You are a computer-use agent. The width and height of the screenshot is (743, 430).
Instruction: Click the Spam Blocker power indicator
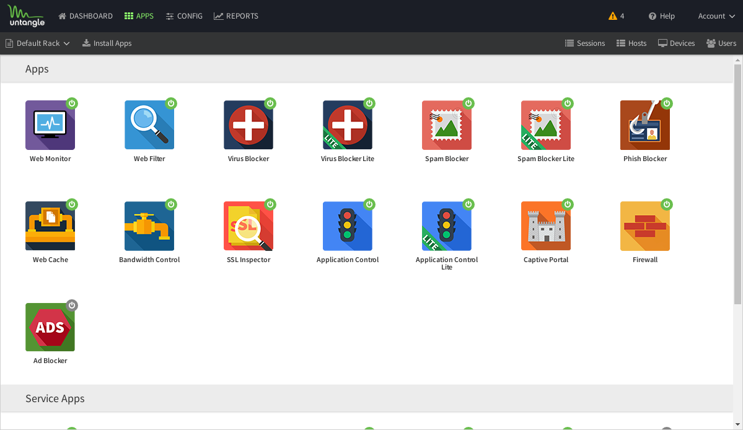point(468,103)
